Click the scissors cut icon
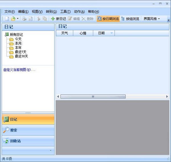The height and width of the screenshot is (162, 171). [x=38, y=19]
